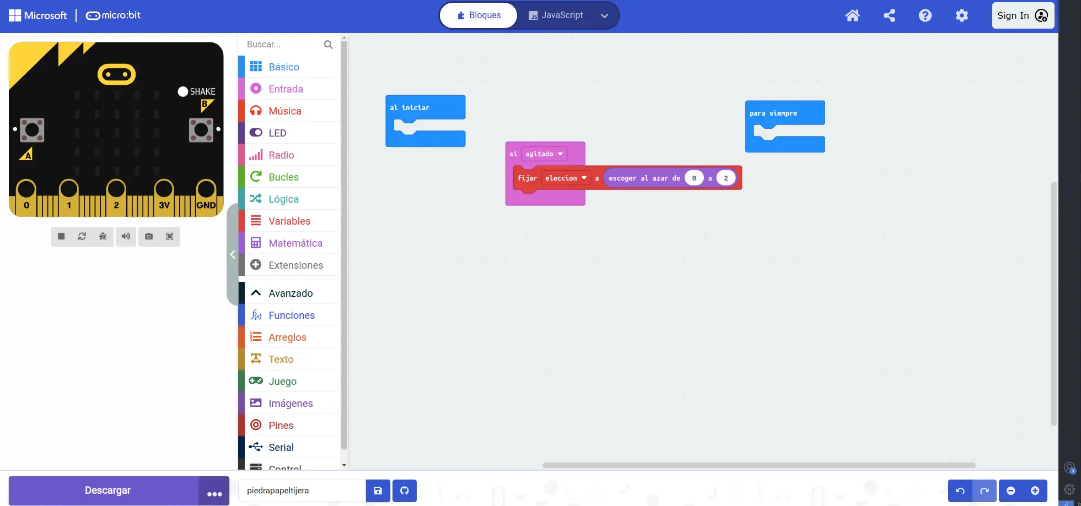
Task: Toggle the debug mode bug icon
Action: coord(103,236)
